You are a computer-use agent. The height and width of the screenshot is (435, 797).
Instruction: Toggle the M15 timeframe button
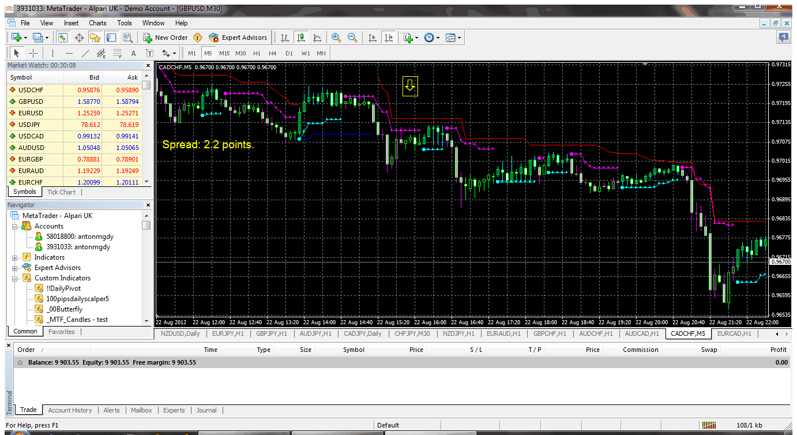224,53
